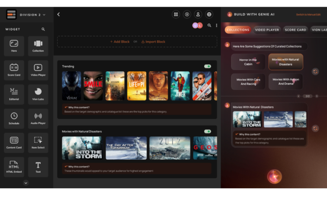Screen dimensions: 327x197
Task: Open the globe language icon
Action: (x=209, y=14)
